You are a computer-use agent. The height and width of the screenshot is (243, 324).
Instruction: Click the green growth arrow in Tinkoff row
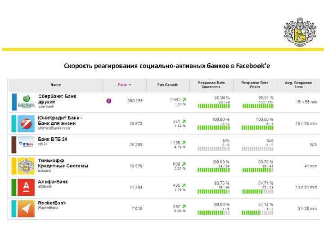(x=184, y=164)
